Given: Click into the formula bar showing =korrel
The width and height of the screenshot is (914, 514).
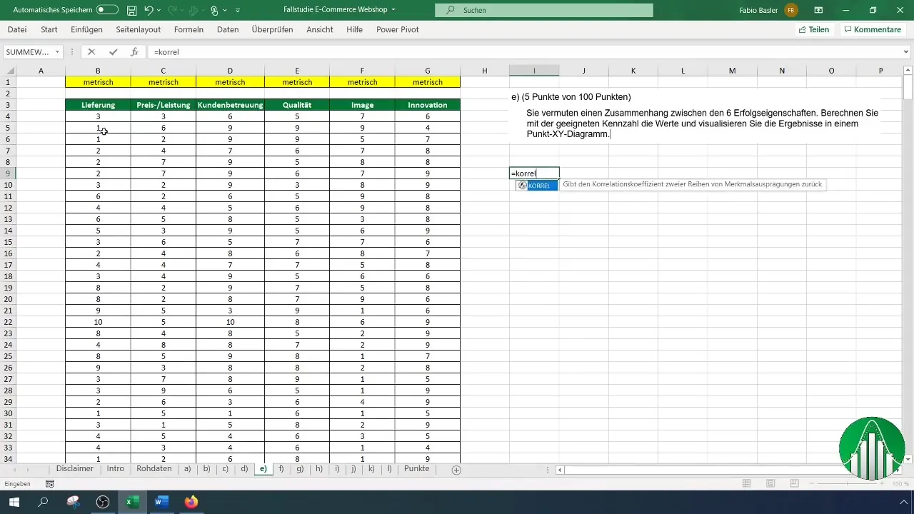Looking at the screenshot, I should pyautogui.click(x=525, y=52).
